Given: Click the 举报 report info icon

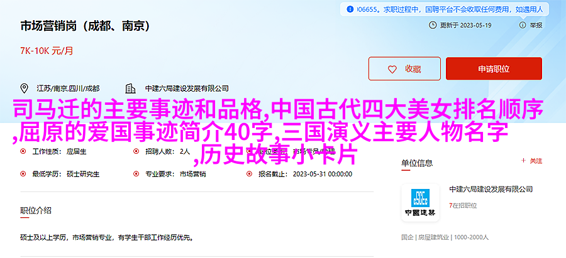Looking at the screenshot, I should 523,25.
